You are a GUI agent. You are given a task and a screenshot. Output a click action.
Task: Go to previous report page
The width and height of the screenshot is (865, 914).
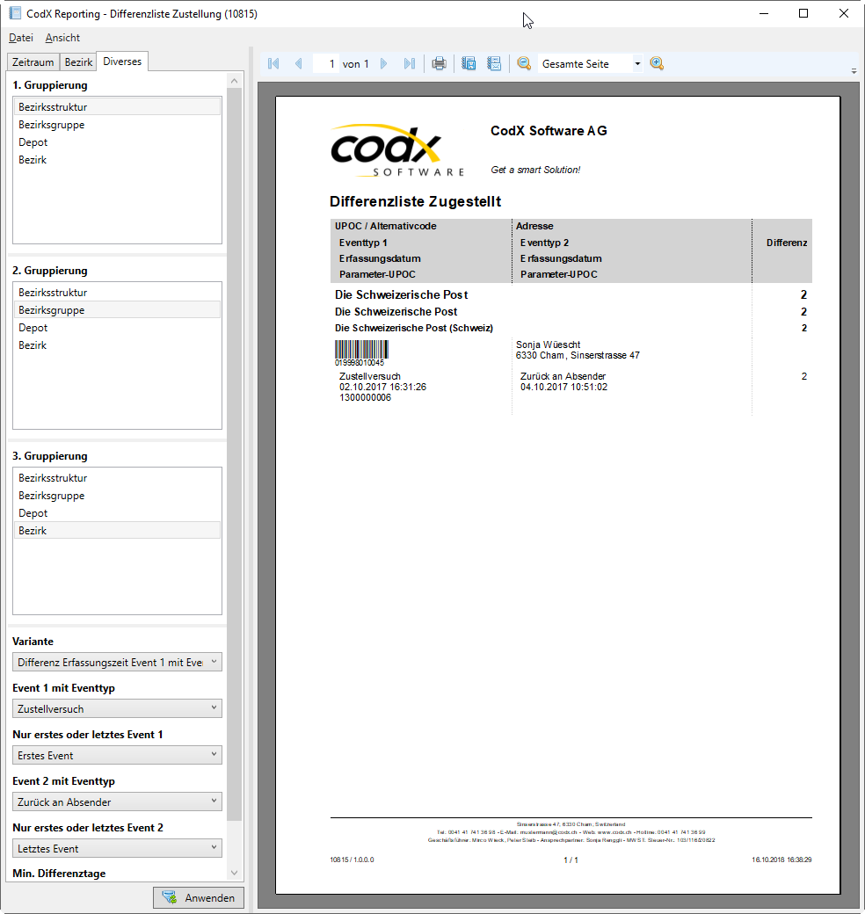tap(298, 64)
